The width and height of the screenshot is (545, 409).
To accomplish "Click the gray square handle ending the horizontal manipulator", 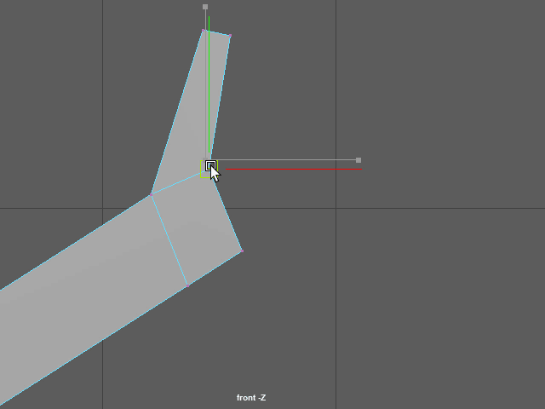I will [x=359, y=159].
